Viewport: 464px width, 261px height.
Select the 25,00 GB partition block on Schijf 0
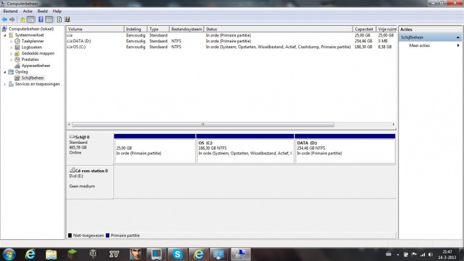tap(154, 148)
